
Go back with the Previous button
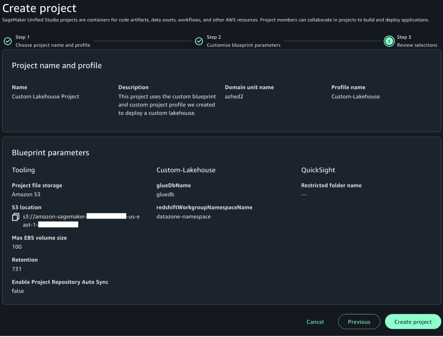click(x=359, y=322)
